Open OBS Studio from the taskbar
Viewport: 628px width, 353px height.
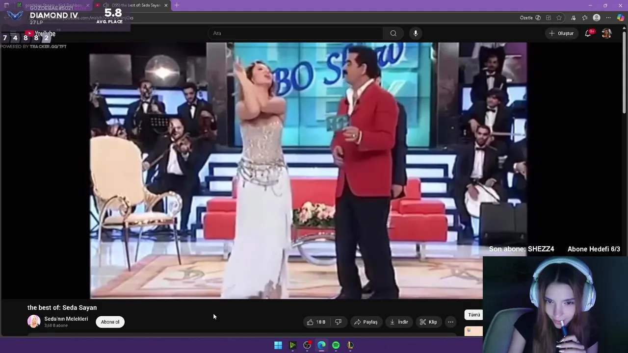(307, 345)
